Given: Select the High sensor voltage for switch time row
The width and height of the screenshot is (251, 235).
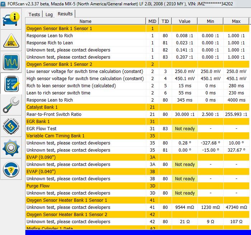Looking at the screenshot, I should pos(137,79).
